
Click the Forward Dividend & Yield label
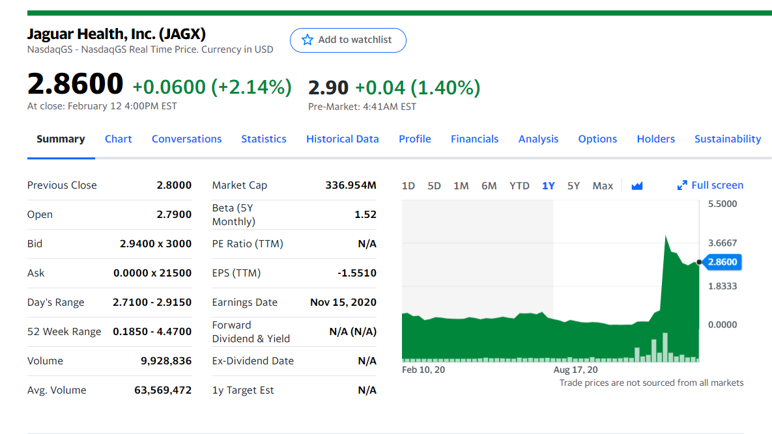pyautogui.click(x=251, y=332)
